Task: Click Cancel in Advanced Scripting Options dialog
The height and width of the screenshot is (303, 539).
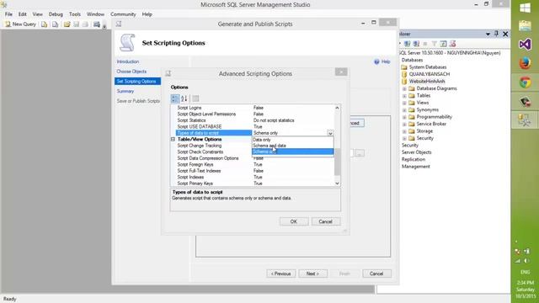Action: [x=326, y=221]
